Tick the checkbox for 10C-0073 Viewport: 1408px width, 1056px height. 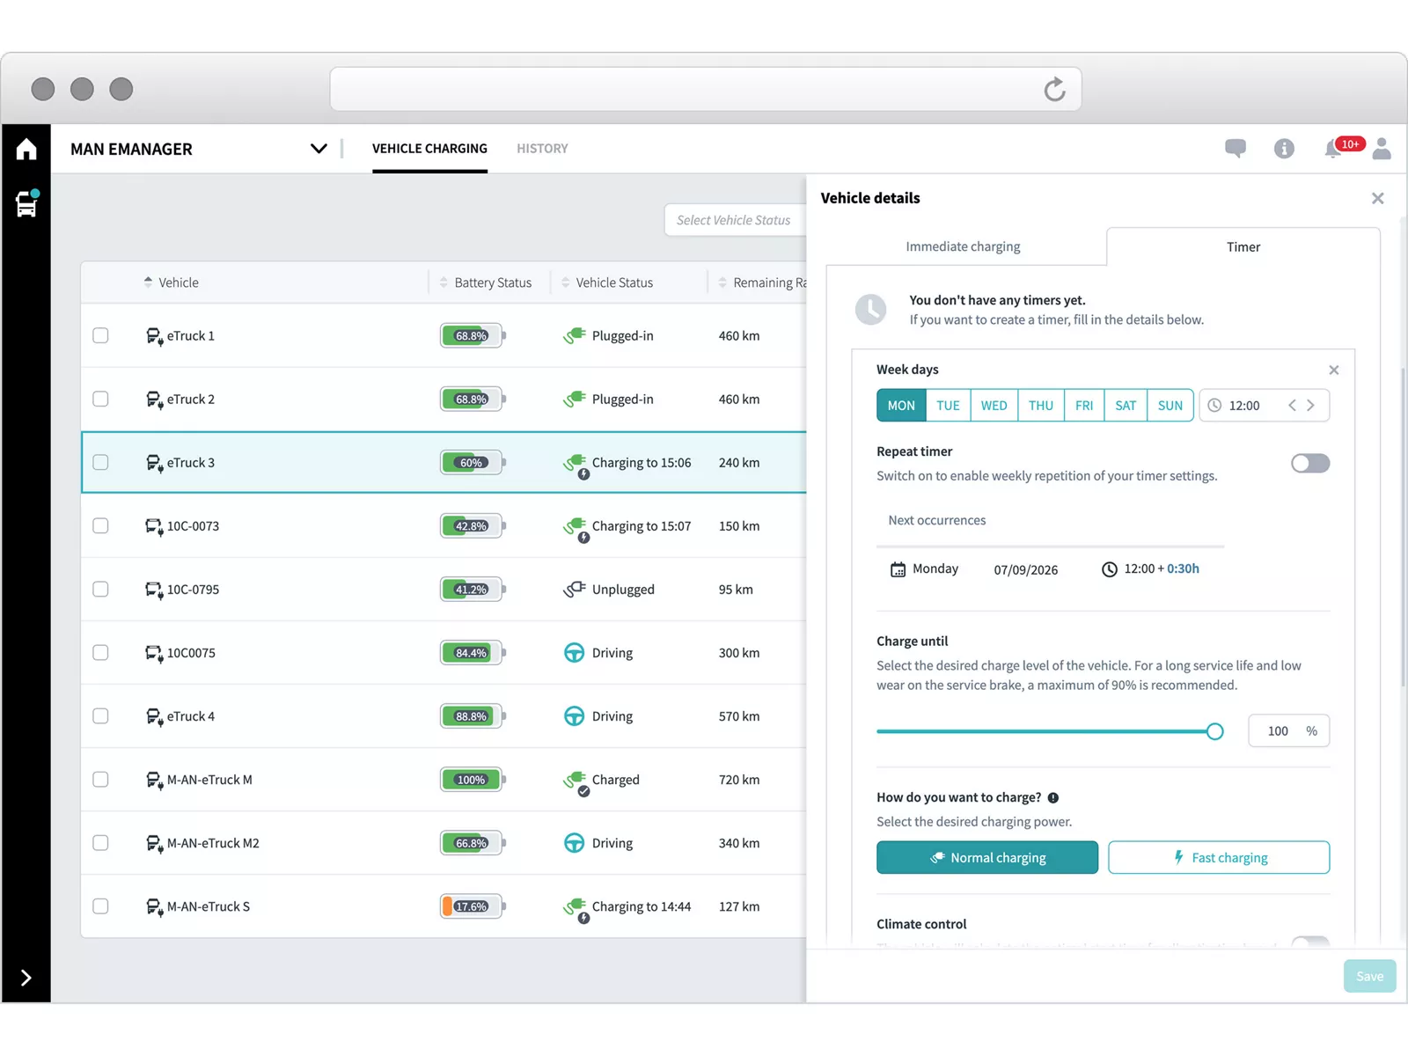coord(100,525)
